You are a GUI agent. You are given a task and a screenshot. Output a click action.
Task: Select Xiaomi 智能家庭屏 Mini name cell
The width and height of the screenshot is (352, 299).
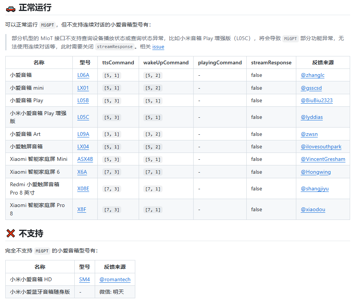[39, 159]
